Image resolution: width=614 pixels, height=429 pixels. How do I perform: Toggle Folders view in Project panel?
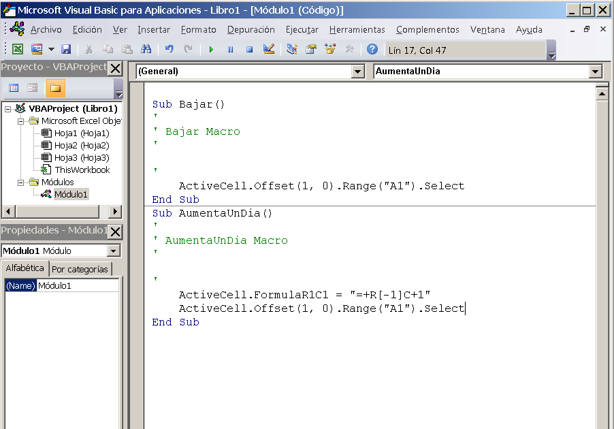(55, 88)
